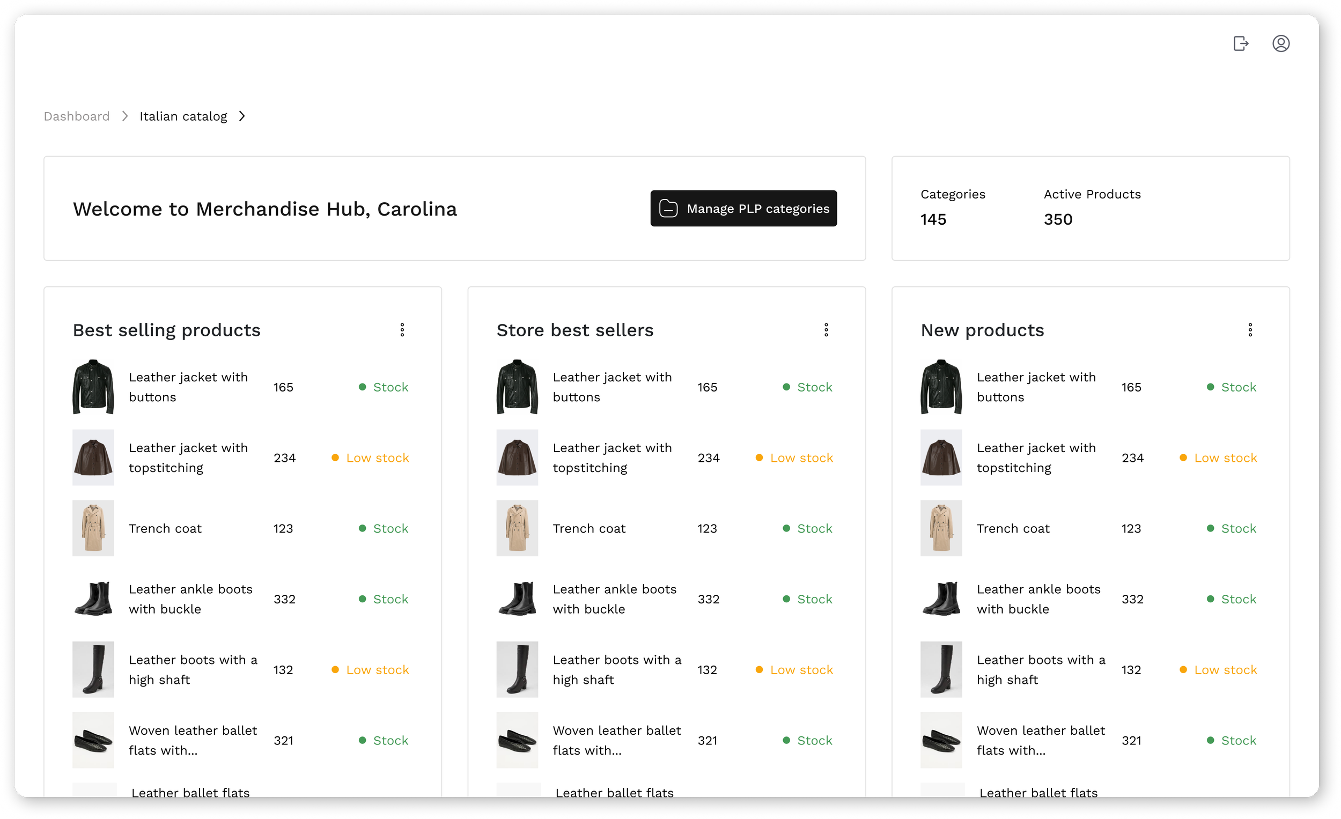Open brown topstitching jacket thumbnail in Store best sellers

[517, 458]
